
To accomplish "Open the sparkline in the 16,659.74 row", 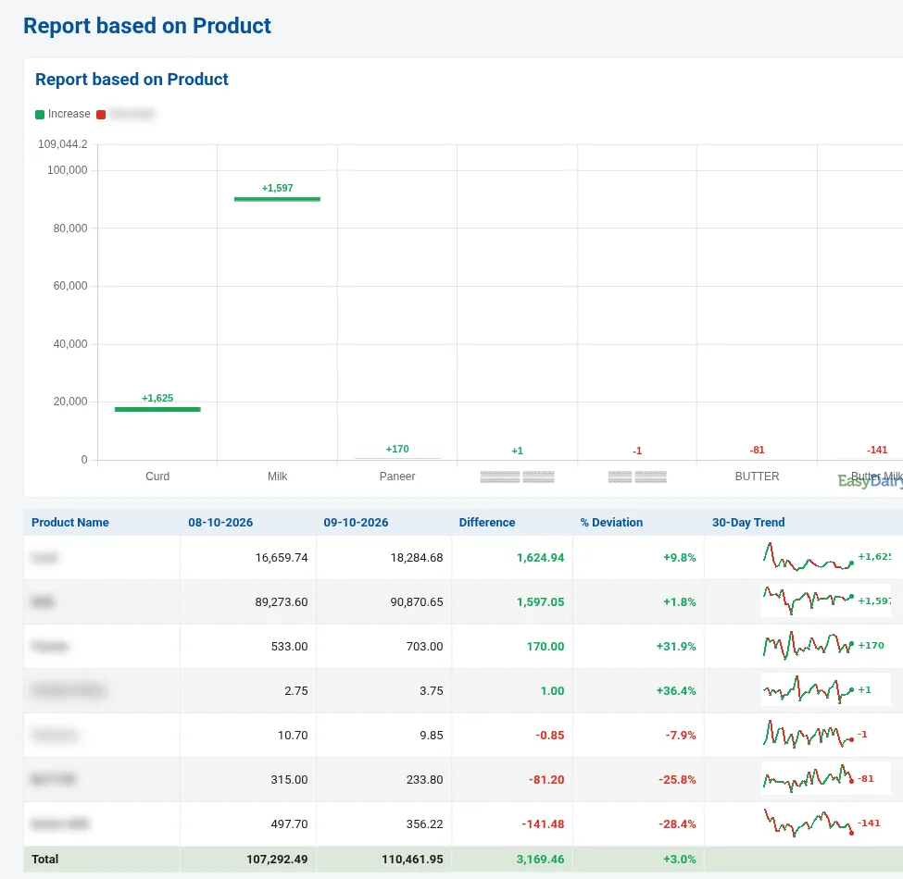I will (826, 557).
